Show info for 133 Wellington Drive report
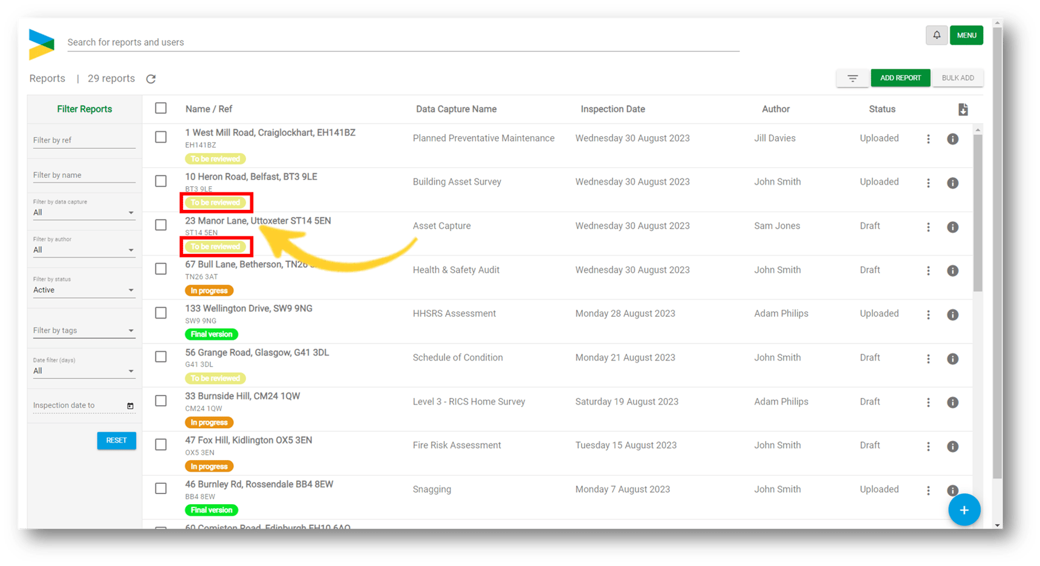1040x566 pixels. click(x=952, y=314)
